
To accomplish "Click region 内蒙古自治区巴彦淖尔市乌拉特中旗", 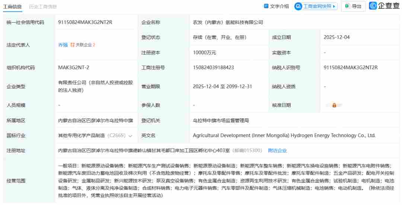I will pyautogui.click(x=95, y=121).
